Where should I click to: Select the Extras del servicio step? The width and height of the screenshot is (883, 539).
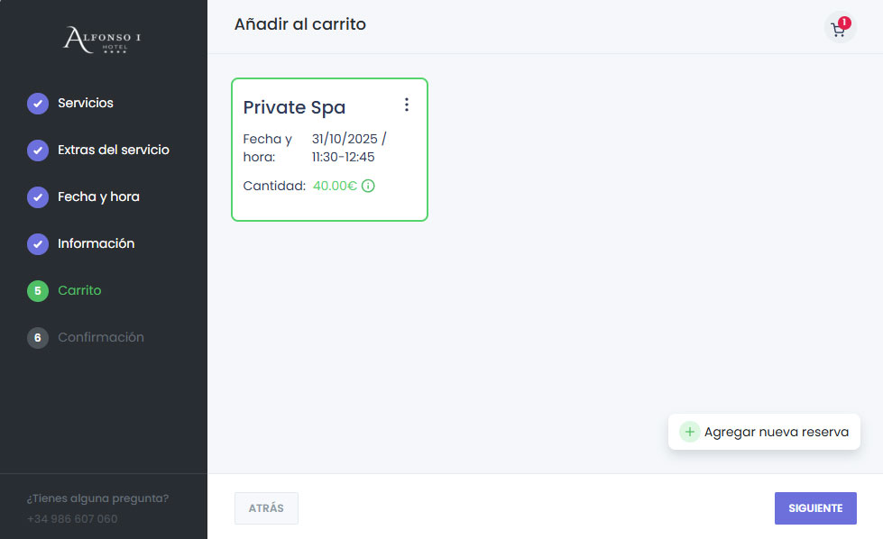click(x=114, y=151)
